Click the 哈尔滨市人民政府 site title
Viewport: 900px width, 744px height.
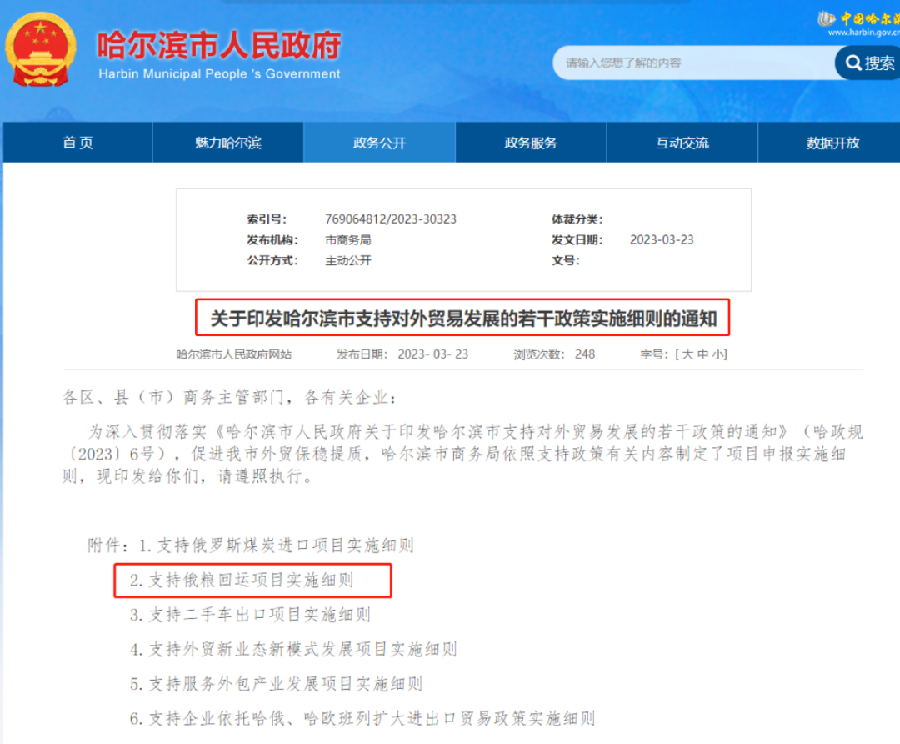[x=218, y=45]
